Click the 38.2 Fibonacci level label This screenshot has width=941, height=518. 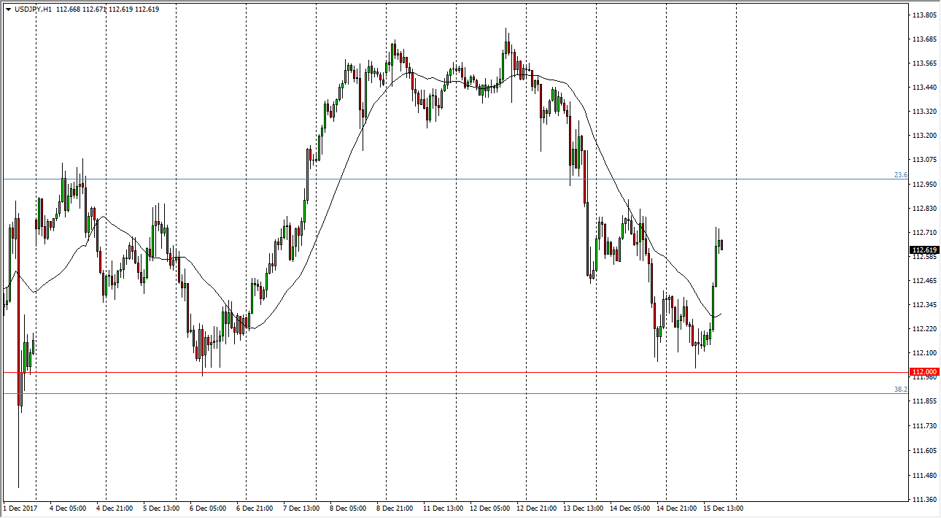[x=901, y=390]
